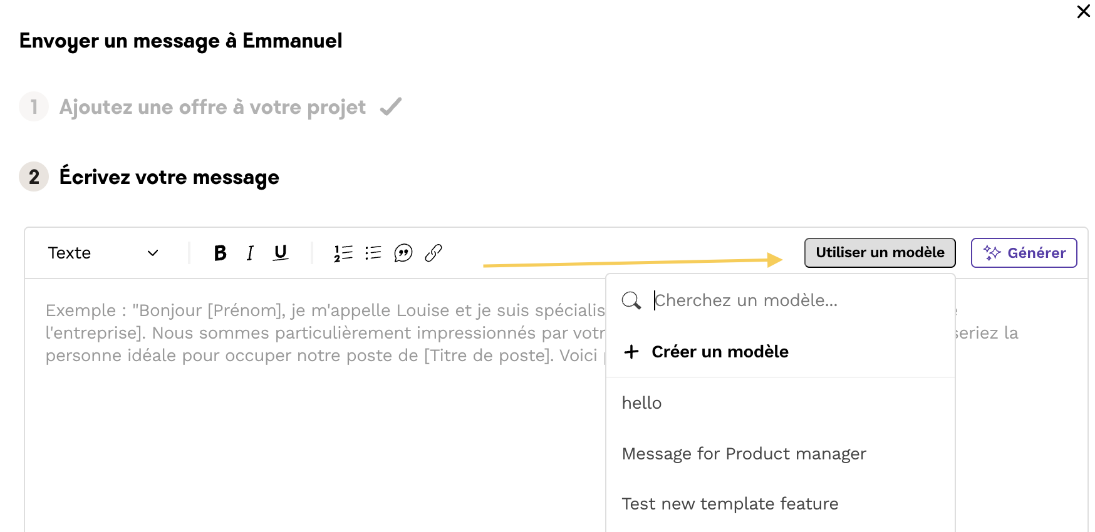Image resolution: width=1095 pixels, height=532 pixels.
Task: Click the magnifying glass search icon
Action: (x=631, y=300)
